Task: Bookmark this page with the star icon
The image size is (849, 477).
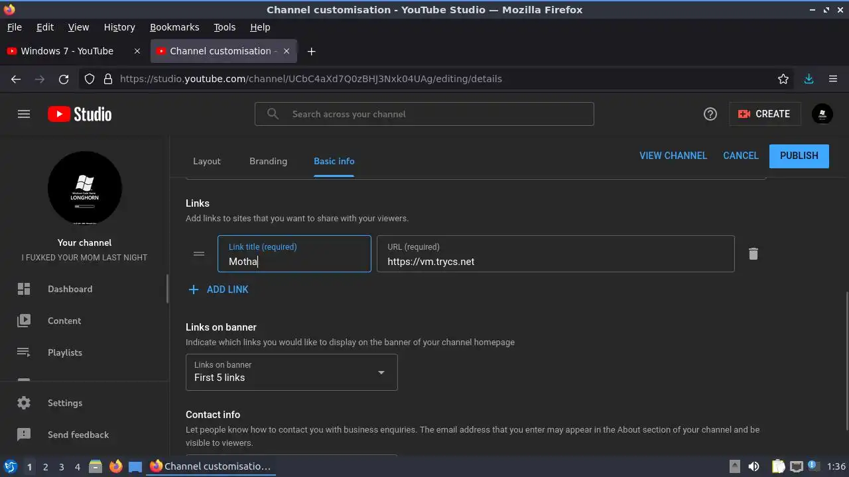Action: pyautogui.click(x=783, y=79)
